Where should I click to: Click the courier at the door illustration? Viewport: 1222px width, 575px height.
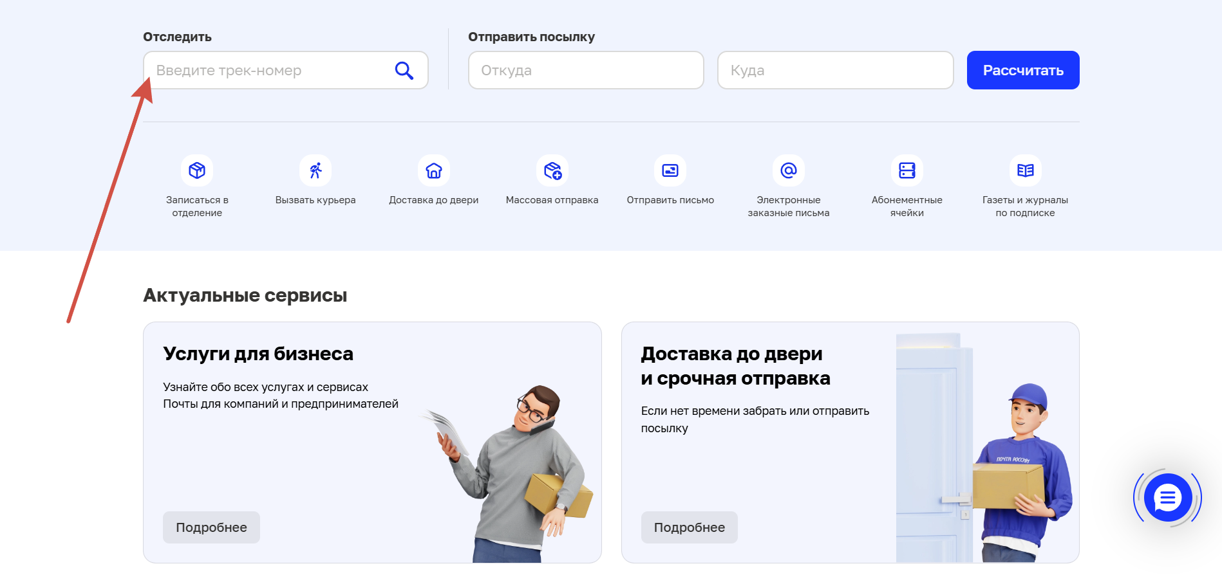984,448
